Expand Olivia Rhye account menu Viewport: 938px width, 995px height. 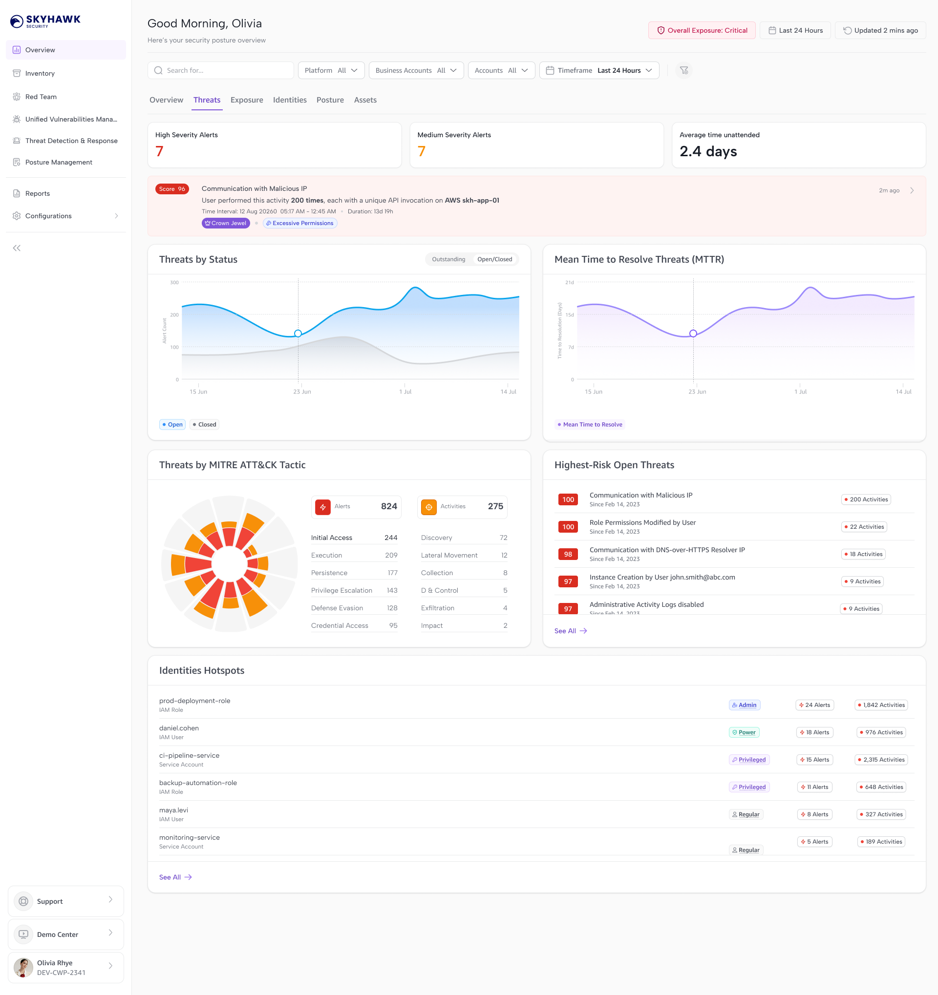[65, 967]
